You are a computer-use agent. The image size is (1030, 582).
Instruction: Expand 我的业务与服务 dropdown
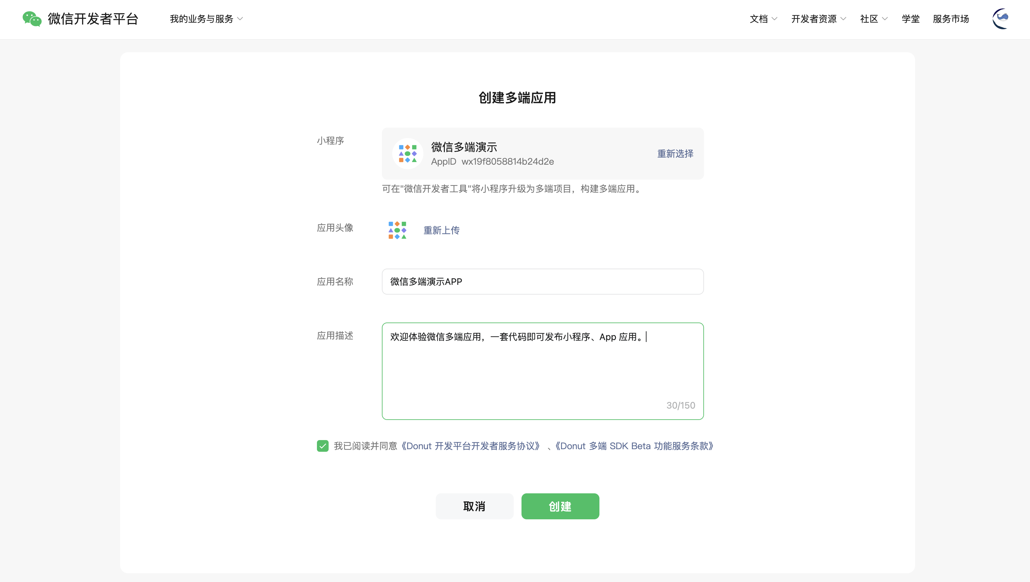coord(206,19)
